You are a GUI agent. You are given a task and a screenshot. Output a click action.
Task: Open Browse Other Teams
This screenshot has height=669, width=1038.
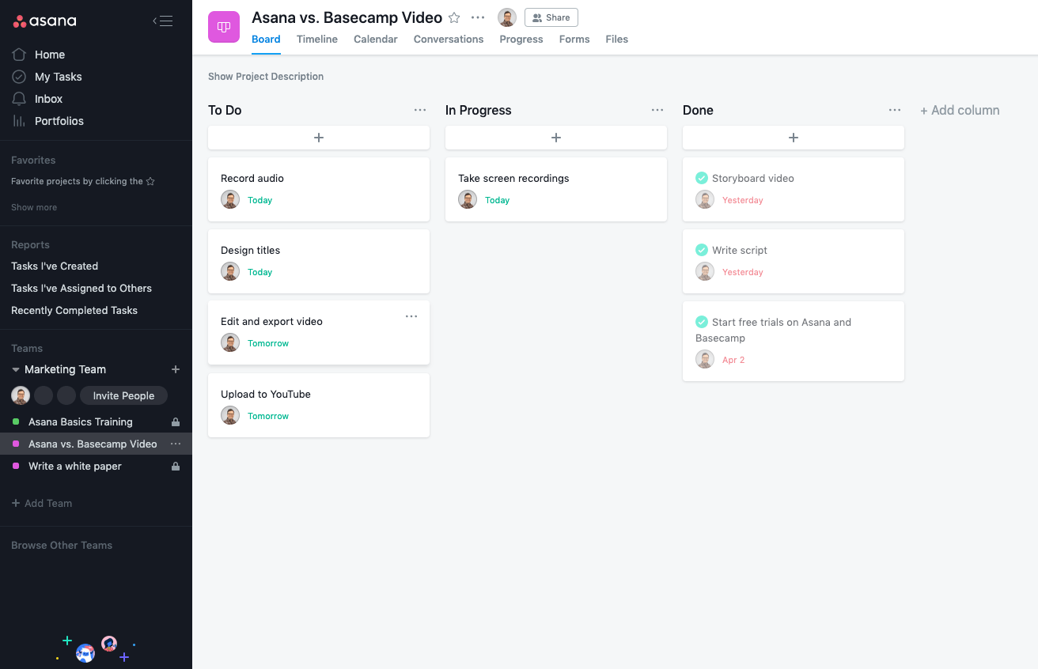(62, 545)
